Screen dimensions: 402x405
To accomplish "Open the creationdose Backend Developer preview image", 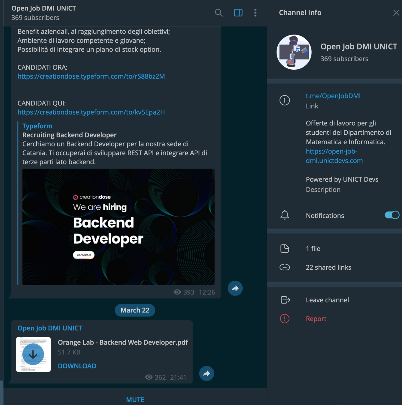I will [x=118, y=227].
